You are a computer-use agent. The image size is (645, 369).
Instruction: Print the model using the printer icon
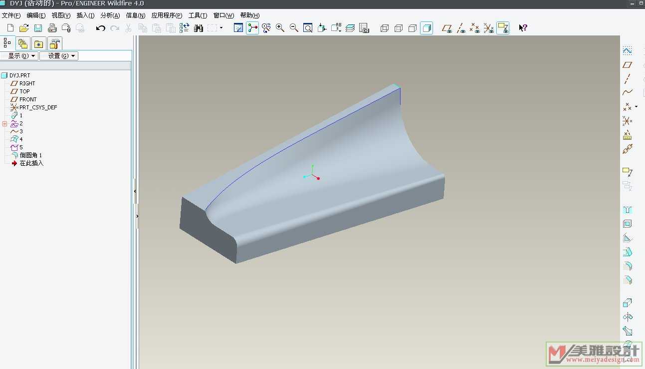(52, 28)
